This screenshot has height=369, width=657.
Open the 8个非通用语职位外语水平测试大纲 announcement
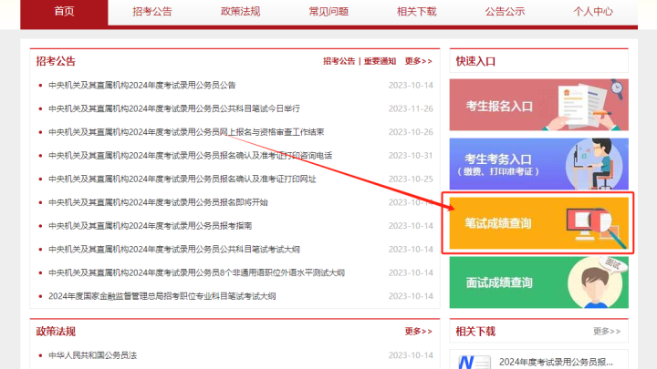click(x=196, y=272)
